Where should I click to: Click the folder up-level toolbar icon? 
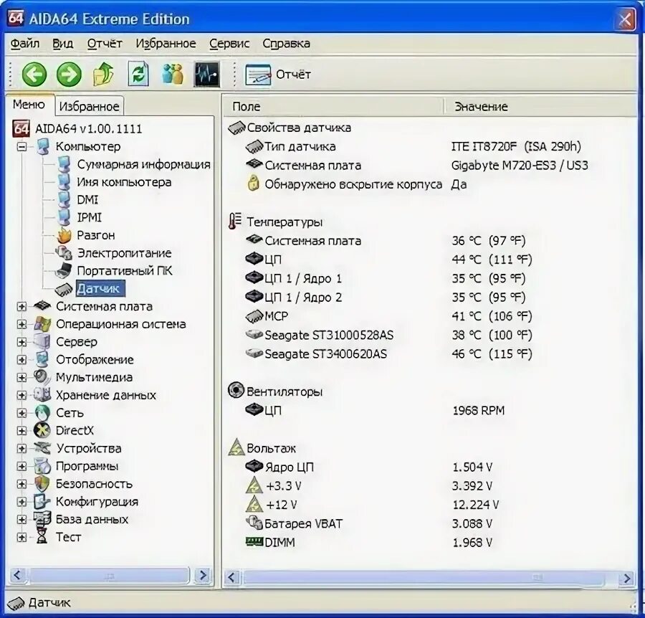click(103, 74)
